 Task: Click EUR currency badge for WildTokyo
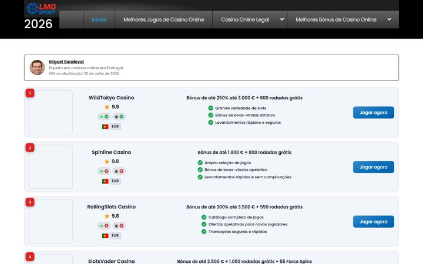[x=115, y=126]
